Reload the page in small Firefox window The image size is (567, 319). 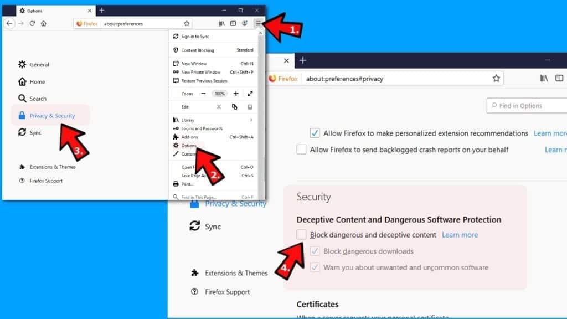coord(32,23)
